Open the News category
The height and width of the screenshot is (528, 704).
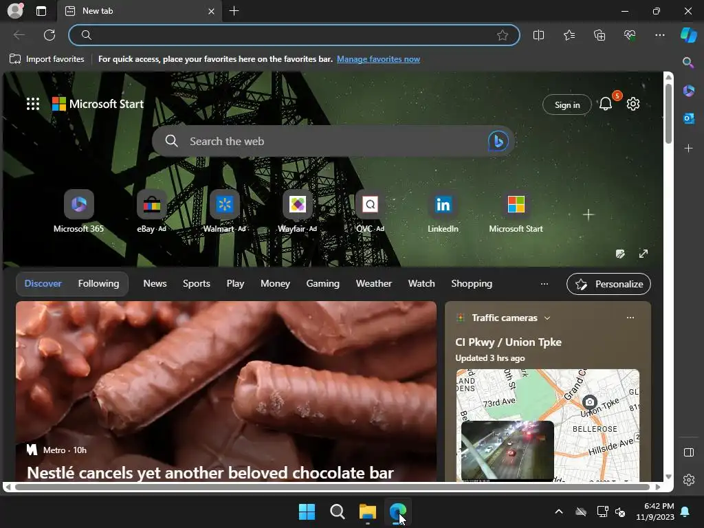tap(155, 283)
